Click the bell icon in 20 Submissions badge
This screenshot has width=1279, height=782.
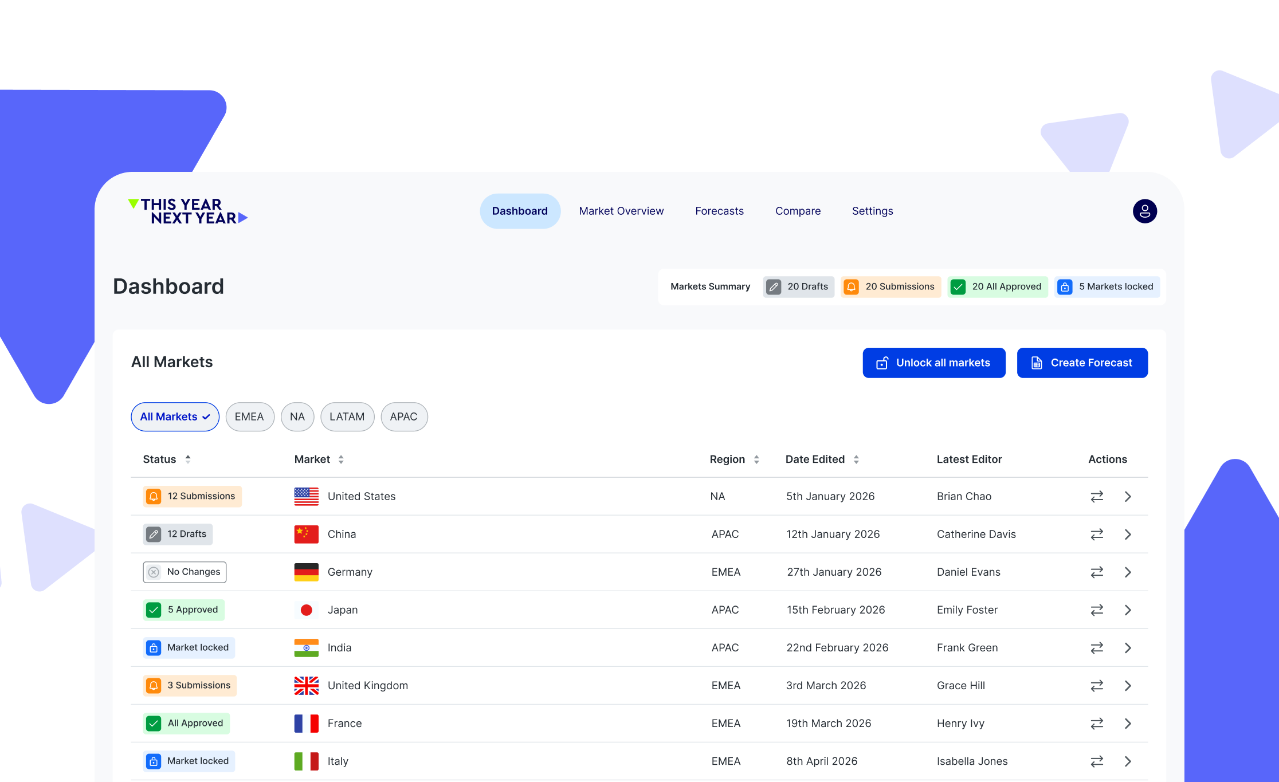coord(852,287)
